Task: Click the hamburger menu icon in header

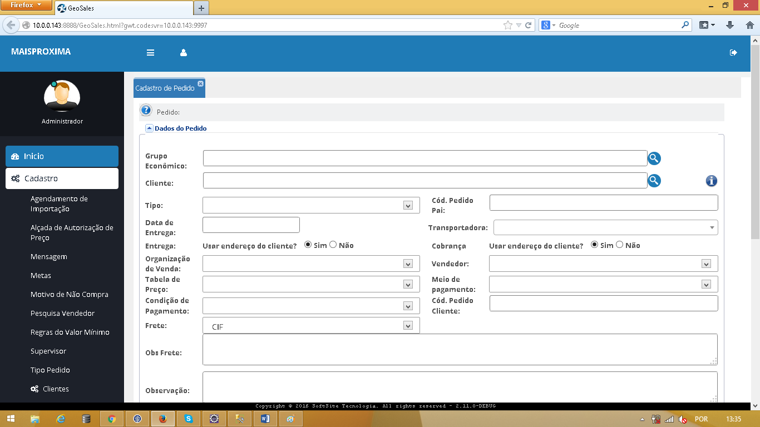Action: pos(150,53)
